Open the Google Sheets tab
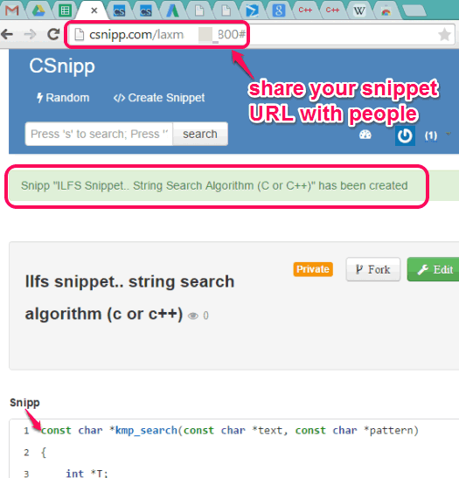The image size is (459, 478). (65, 10)
